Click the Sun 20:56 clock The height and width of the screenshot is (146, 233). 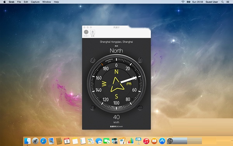tap(198, 2)
